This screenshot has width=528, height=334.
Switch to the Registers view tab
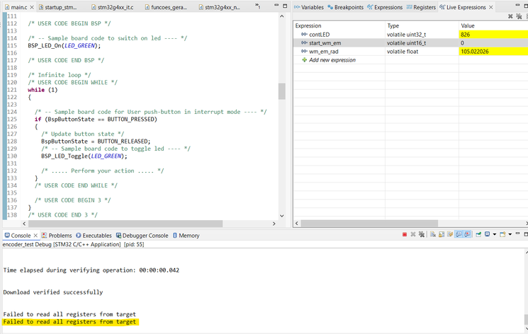421,7
